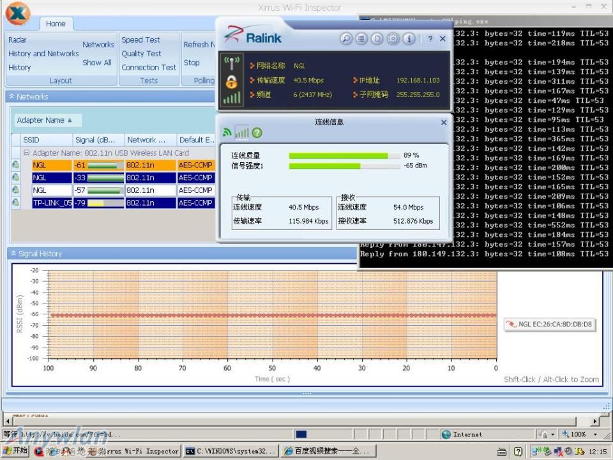Close the Ralink utility window

tap(443, 39)
